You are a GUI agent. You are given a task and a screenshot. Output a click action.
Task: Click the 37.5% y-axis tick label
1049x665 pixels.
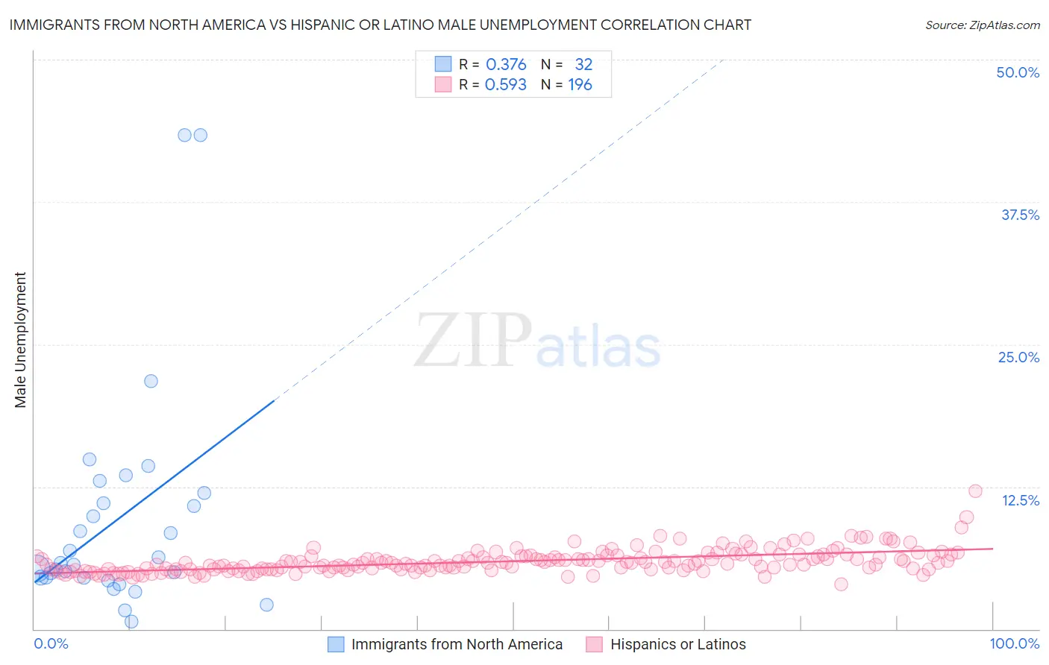[x=1020, y=215]
